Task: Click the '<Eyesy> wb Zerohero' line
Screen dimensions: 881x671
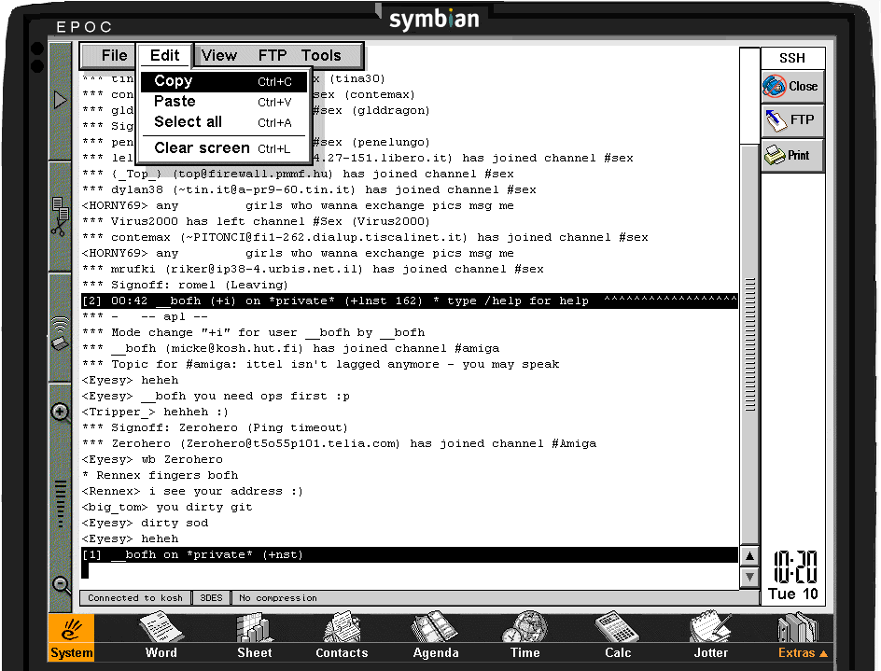Action: pyautogui.click(x=152, y=459)
